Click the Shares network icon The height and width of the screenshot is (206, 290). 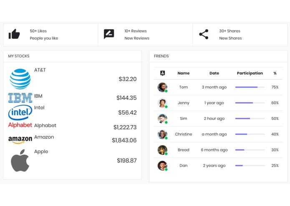point(204,34)
